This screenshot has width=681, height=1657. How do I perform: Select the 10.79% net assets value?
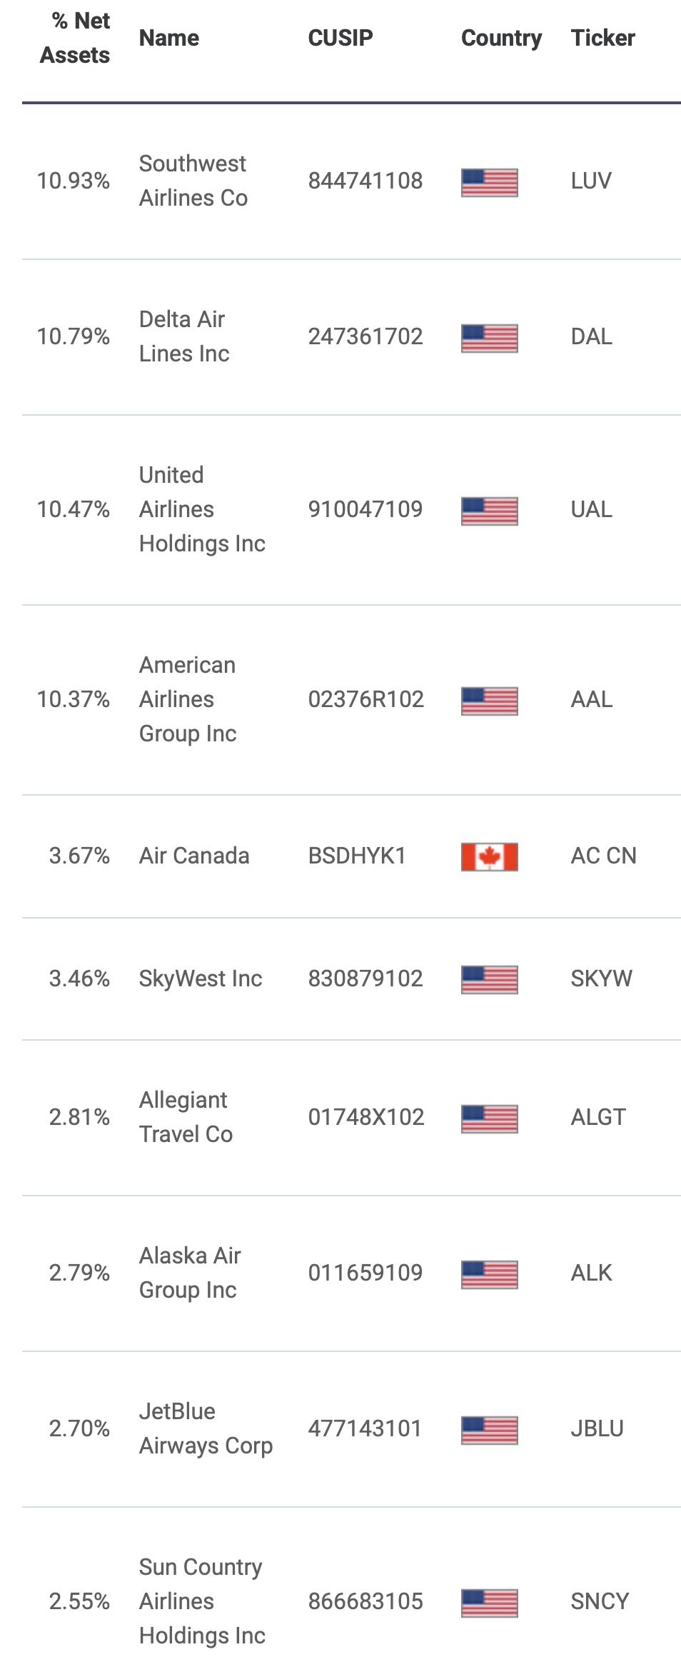tap(74, 336)
